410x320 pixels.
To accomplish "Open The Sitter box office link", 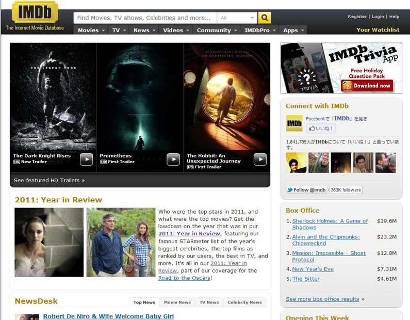I will tap(306, 279).
